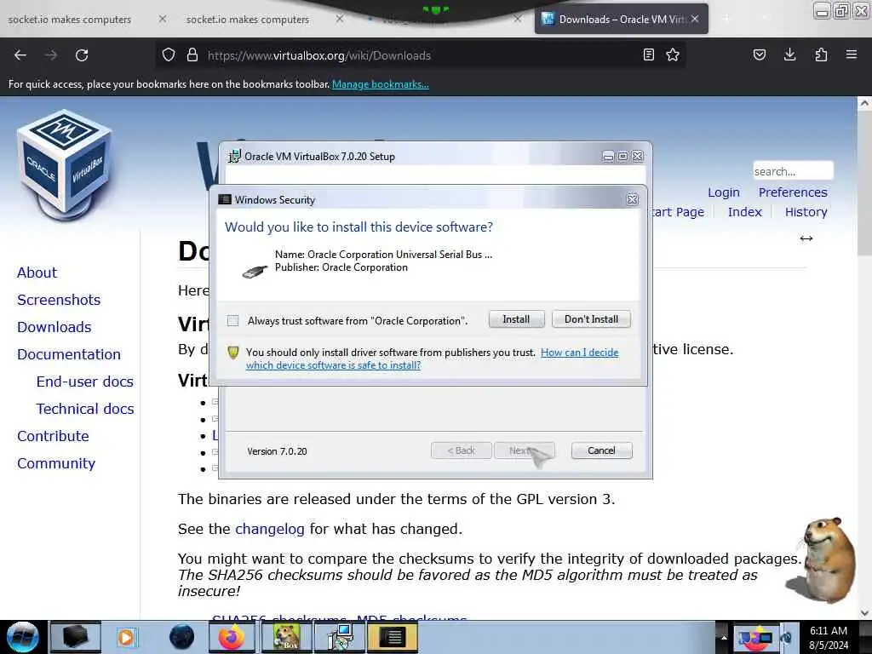The image size is (872, 654).
Task: Click the site search field
Action: (793, 171)
